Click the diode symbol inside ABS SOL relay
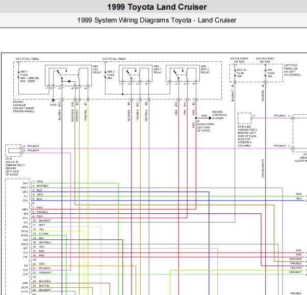Screen dimensions: 307x295 (x=69, y=81)
